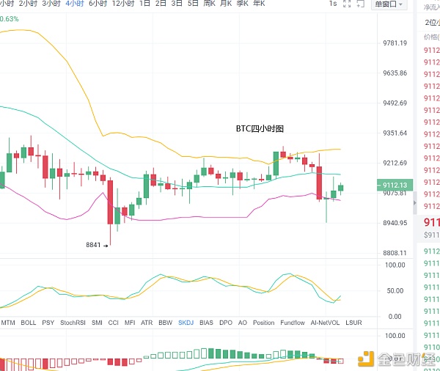Click the 8940.95 price axis label
Screen dimensions: 440x371
click(395, 223)
